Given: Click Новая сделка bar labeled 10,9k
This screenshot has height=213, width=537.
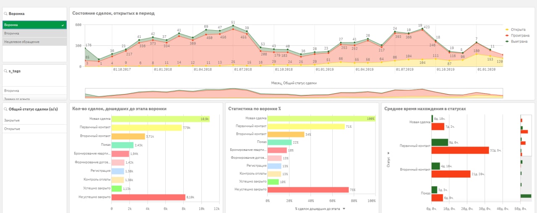Looking at the screenshot, I should (161, 119).
